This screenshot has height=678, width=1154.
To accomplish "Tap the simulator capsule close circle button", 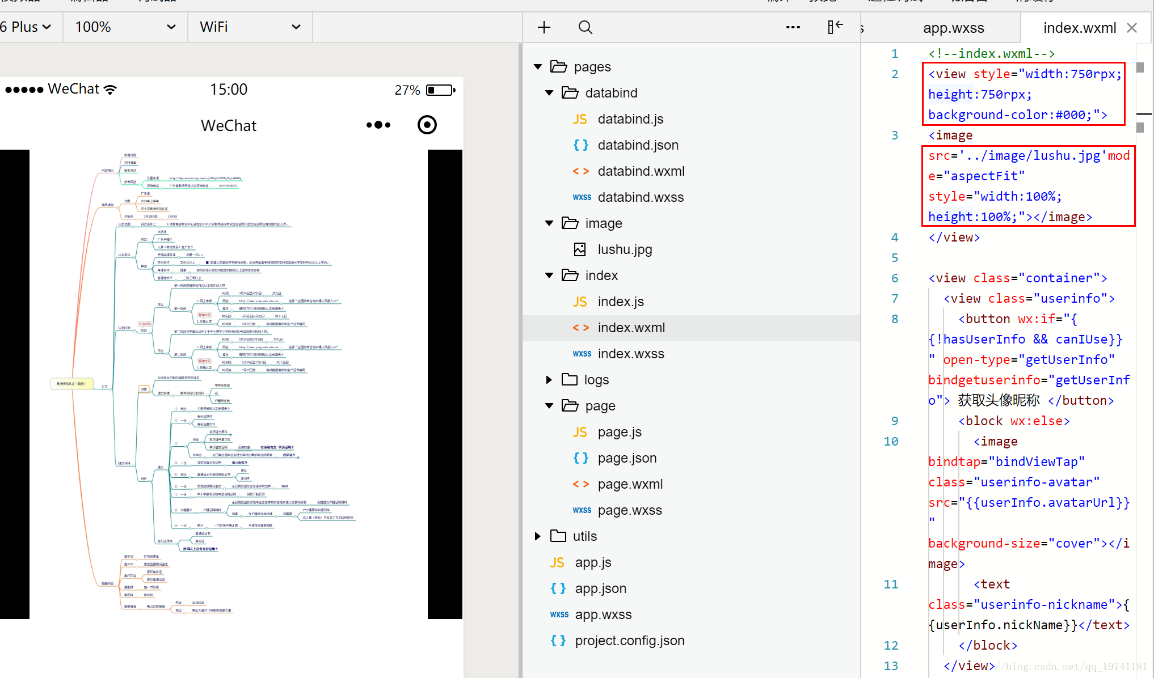I will coord(427,125).
